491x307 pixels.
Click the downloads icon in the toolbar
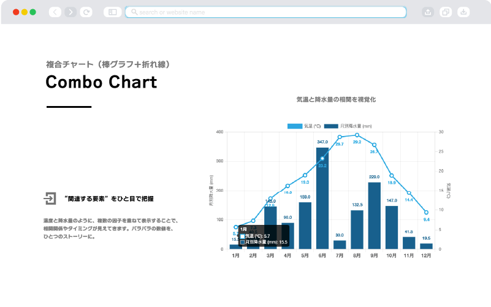pos(463,12)
